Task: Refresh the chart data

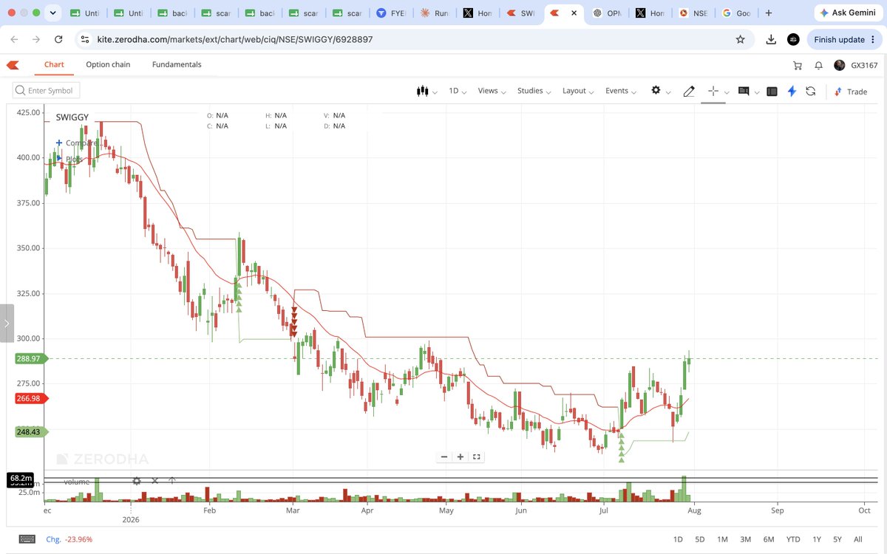Action: [x=811, y=91]
